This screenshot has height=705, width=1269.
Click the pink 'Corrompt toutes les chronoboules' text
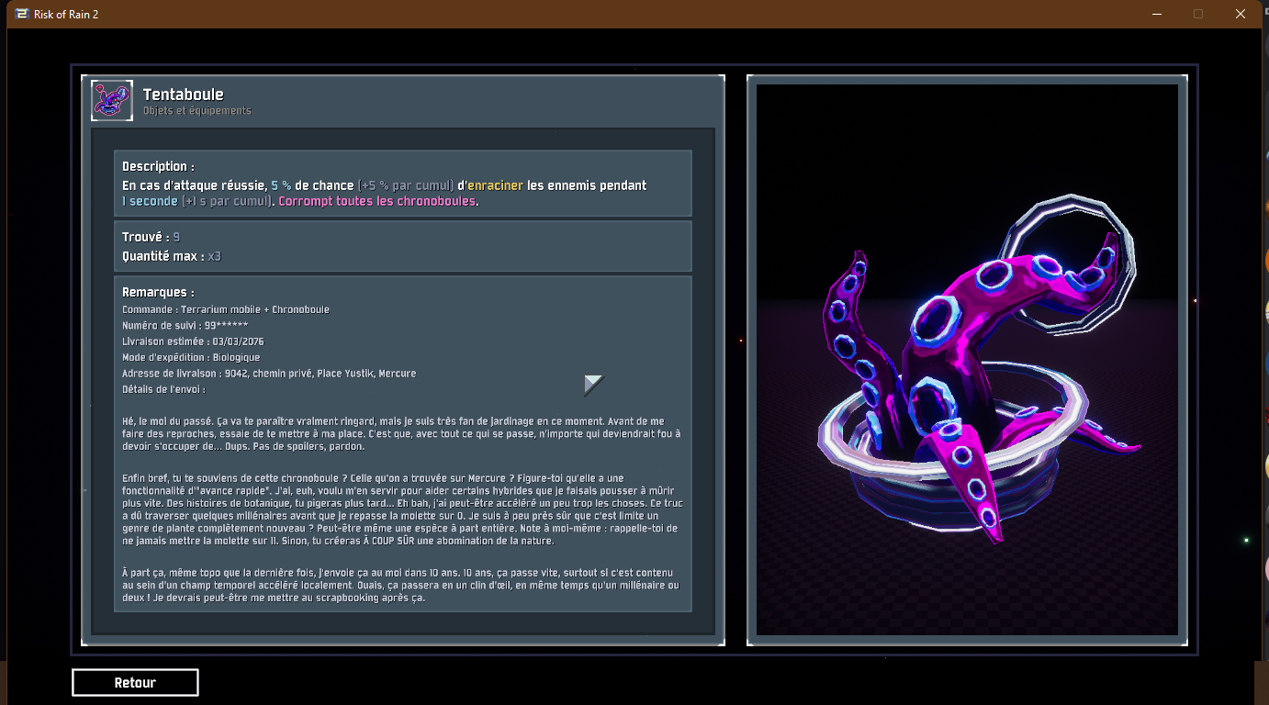(x=378, y=201)
